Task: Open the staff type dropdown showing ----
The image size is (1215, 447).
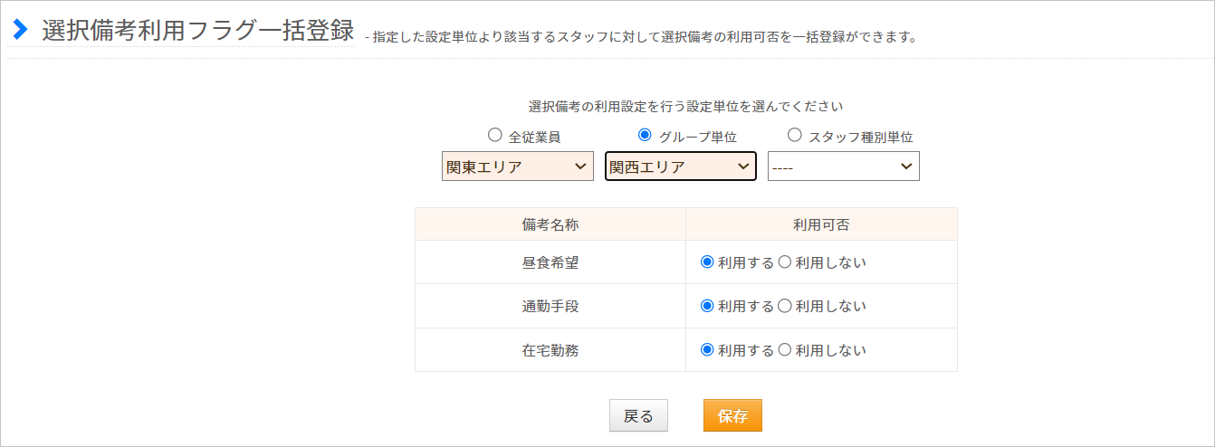Action: (844, 166)
